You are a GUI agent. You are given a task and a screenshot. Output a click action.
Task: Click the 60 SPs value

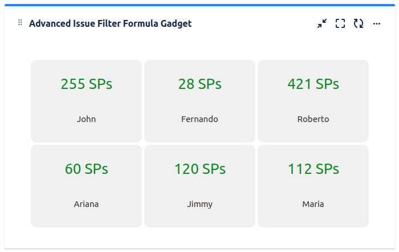pyautogui.click(x=86, y=169)
